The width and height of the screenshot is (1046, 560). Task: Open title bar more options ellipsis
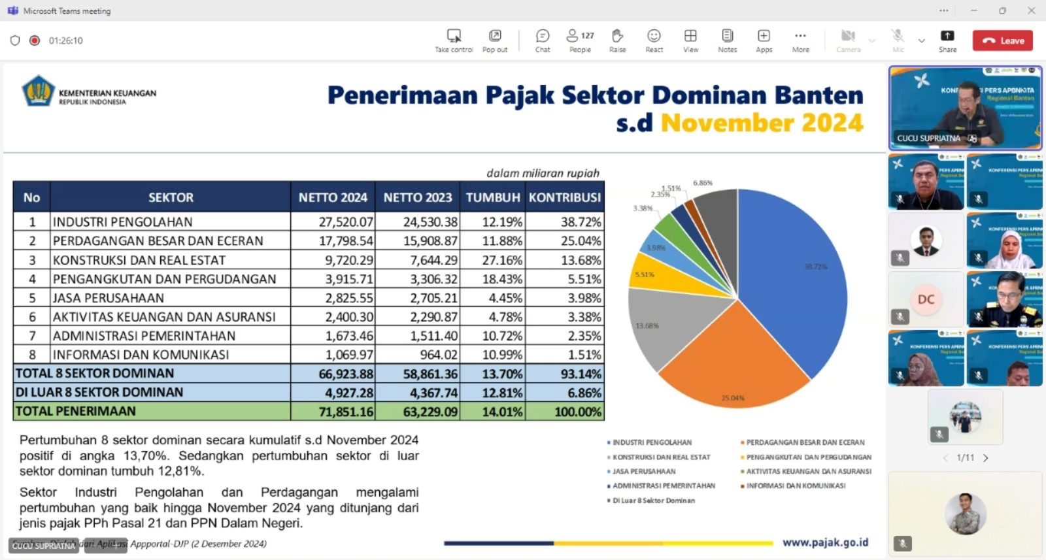click(943, 10)
